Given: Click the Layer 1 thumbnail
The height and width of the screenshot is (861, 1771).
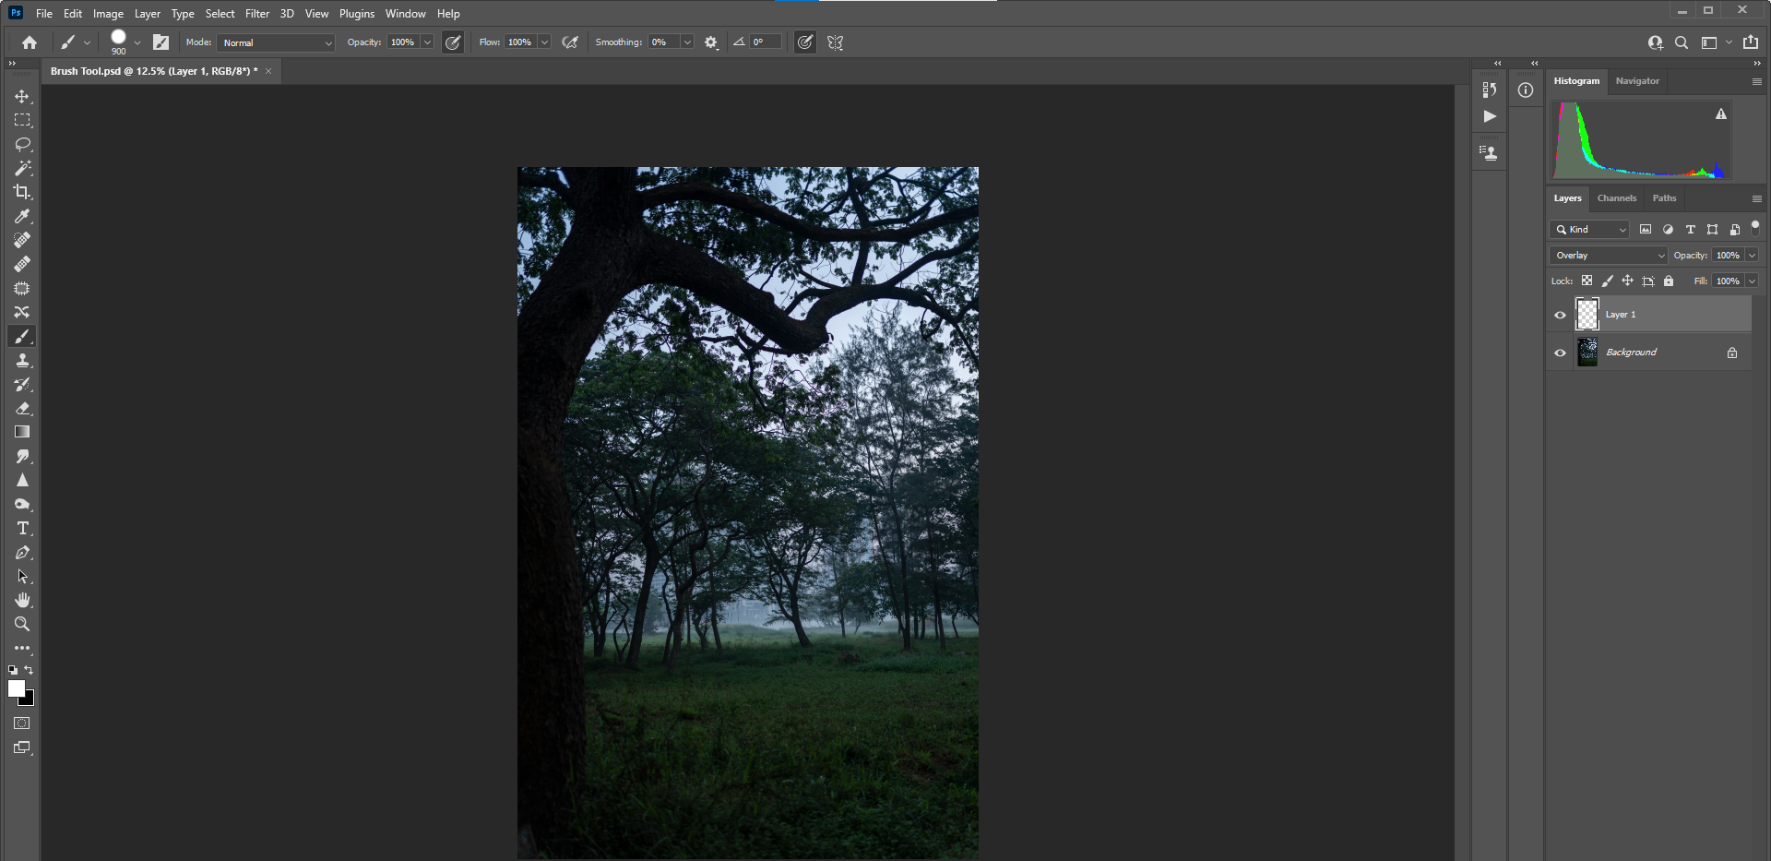Looking at the screenshot, I should [1587, 315].
